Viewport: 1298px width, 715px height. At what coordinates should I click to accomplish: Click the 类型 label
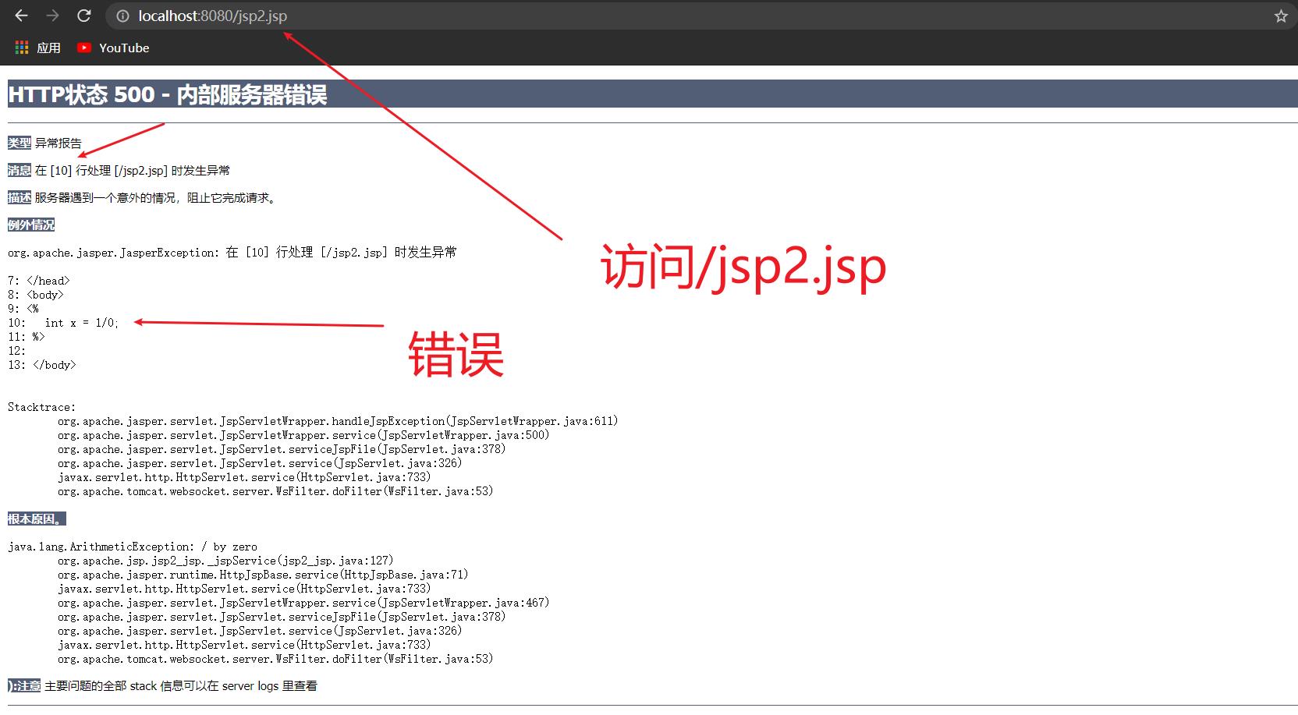[x=20, y=143]
